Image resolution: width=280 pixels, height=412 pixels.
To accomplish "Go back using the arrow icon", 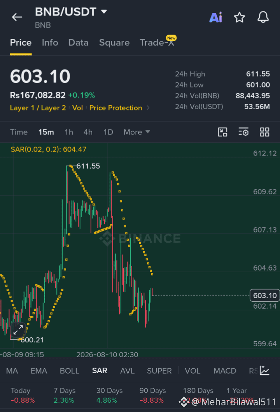I will (x=17, y=17).
